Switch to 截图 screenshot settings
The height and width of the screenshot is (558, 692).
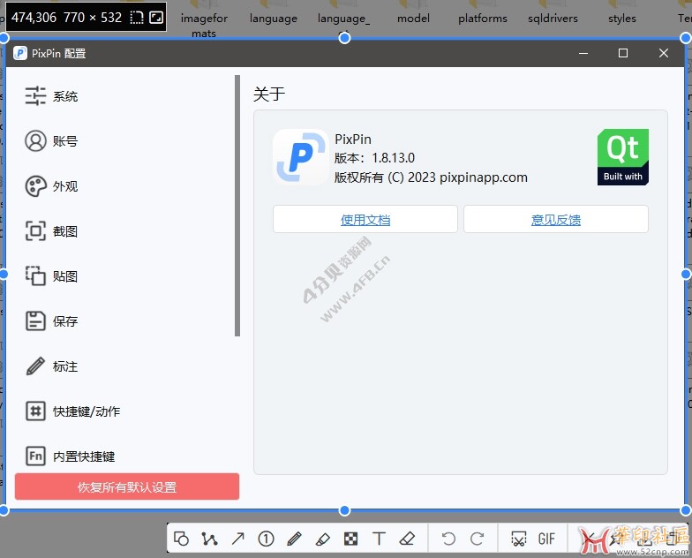click(x=64, y=231)
